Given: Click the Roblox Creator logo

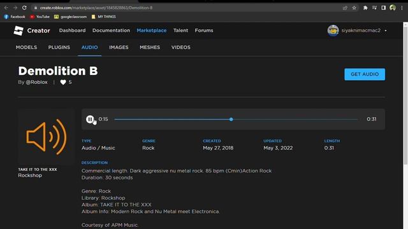Looking at the screenshot, I should (18, 31).
